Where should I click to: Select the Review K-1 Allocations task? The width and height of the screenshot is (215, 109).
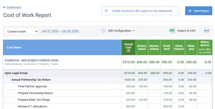click(32, 106)
